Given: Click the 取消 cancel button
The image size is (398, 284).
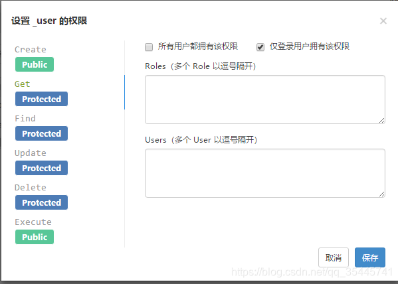Looking at the screenshot, I should point(334,257).
